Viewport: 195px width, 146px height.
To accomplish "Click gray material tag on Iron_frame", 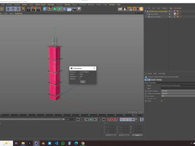I will click(x=175, y=14).
